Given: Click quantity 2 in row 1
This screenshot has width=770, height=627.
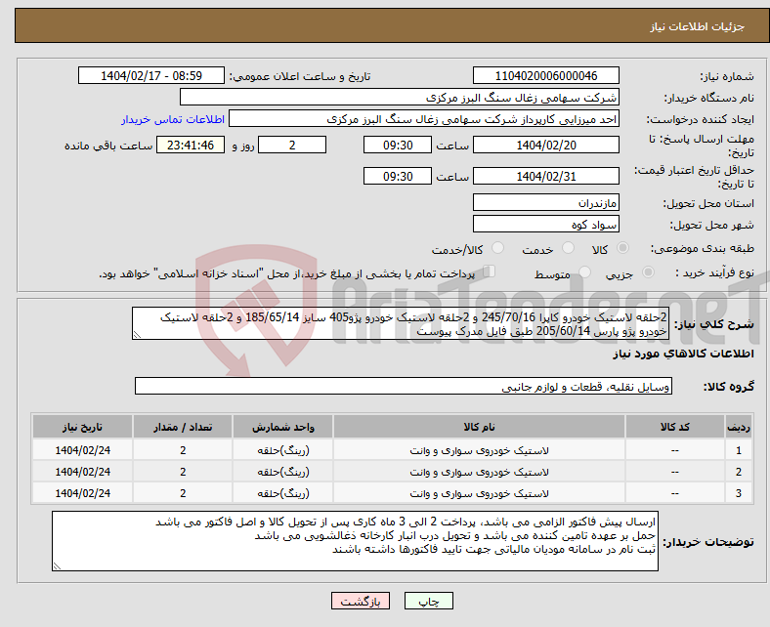Looking at the screenshot, I should click(x=183, y=450).
